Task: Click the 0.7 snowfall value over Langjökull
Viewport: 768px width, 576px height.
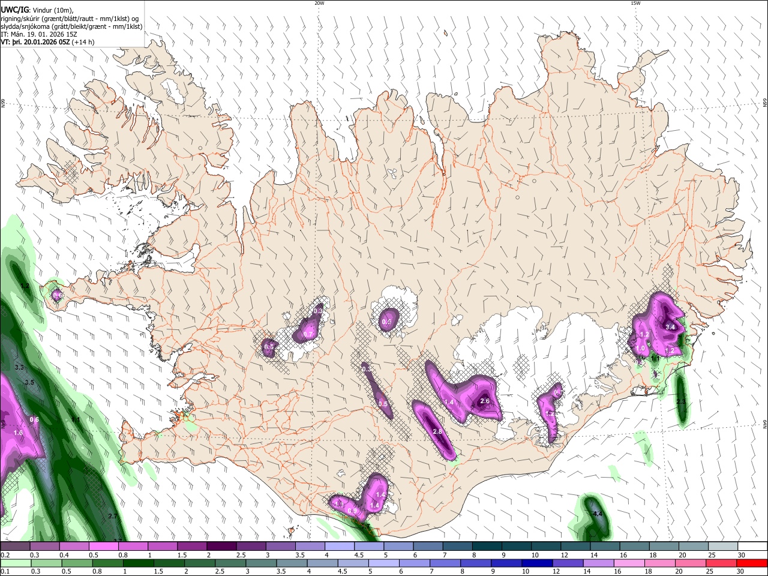Action: (308, 334)
